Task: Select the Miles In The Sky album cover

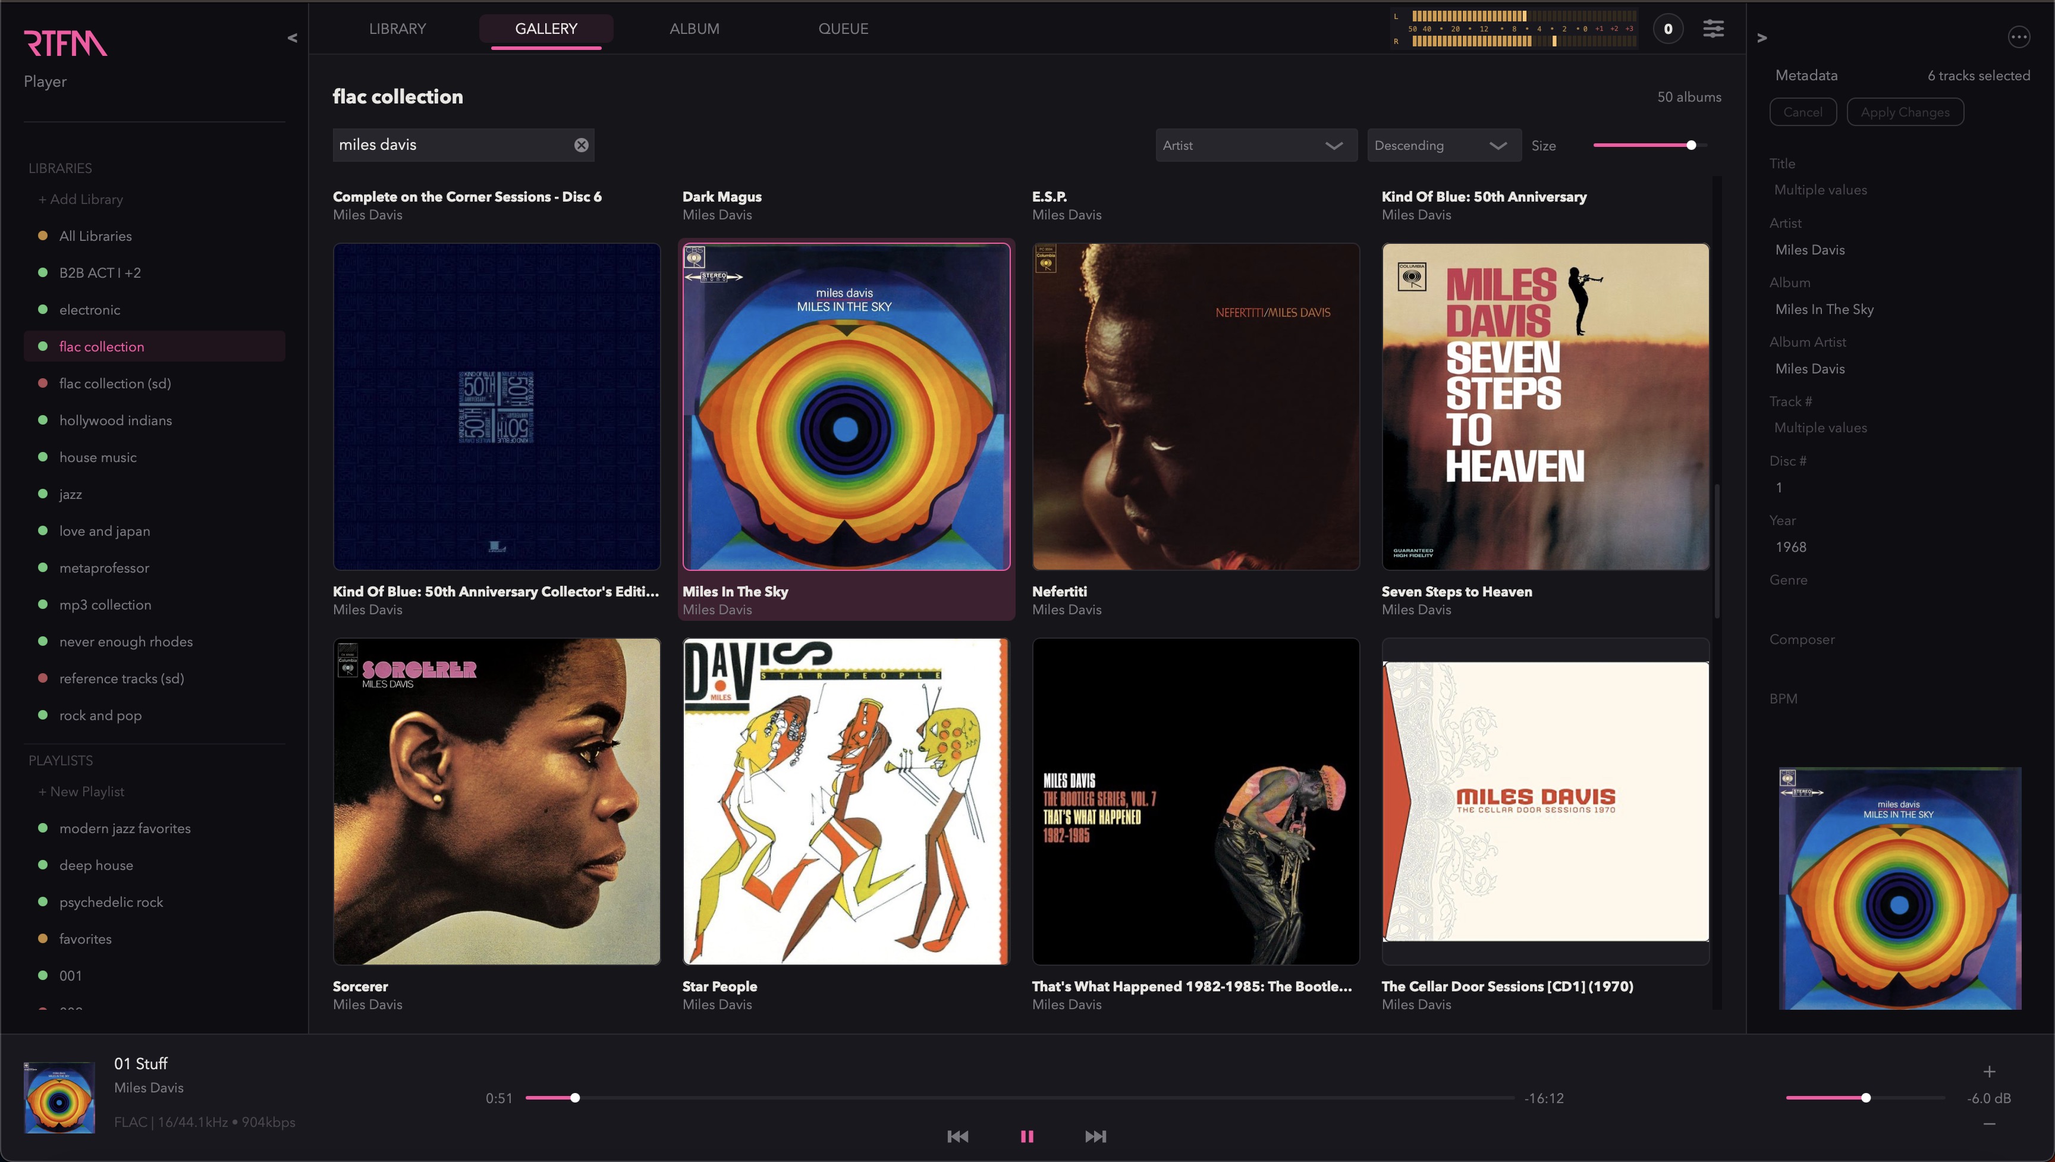Action: (x=846, y=407)
